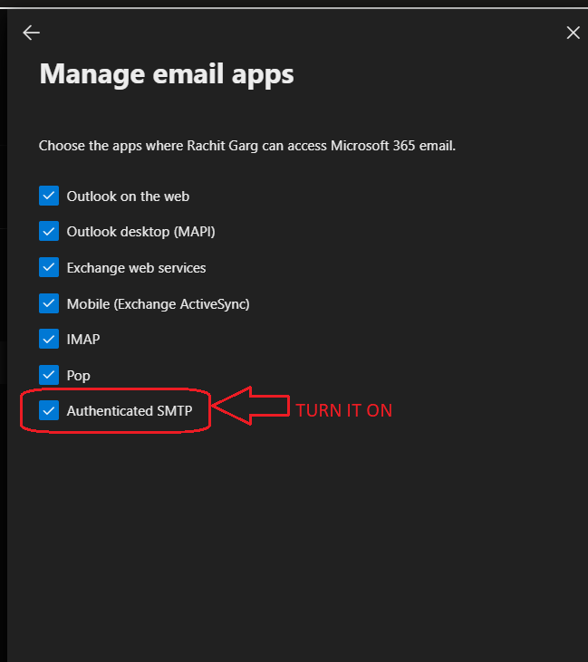
Task: Click the 'Outlook desktop (MAPI)' label text
Action: tap(140, 232)
